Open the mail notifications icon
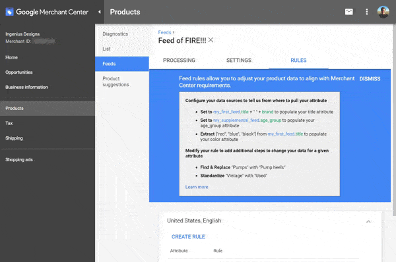Viewport: 396px width, 262px height. click(348, 12)
